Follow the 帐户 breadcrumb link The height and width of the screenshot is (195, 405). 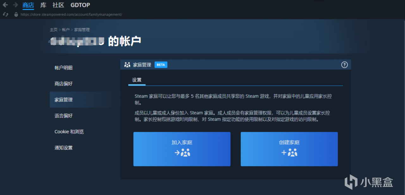pos(66,30)
